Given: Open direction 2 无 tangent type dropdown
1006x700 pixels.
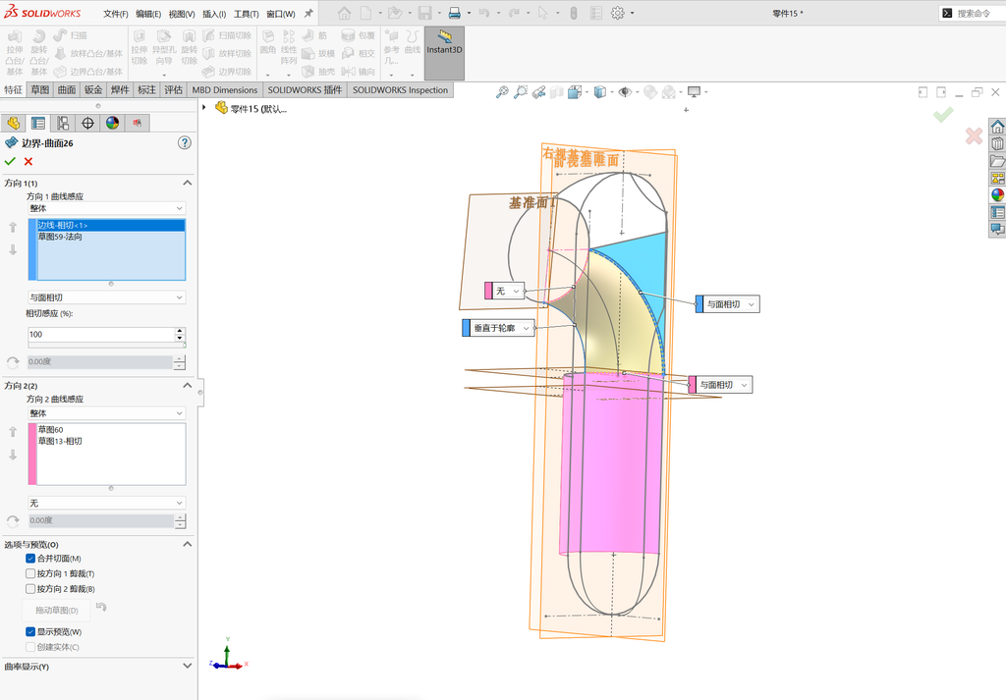Looking at the screenshot, I should [x=106, y=504].
